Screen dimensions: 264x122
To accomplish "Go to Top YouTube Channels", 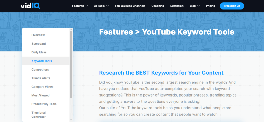I will (x=130, y=6).
